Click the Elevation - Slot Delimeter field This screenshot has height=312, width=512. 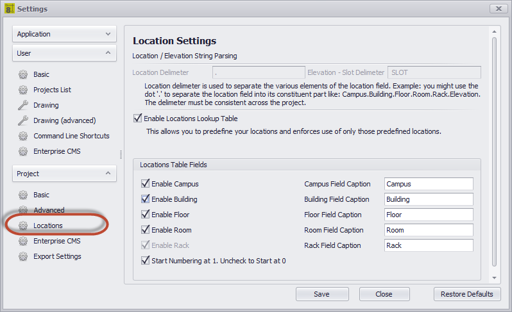(x=434, y=72)
